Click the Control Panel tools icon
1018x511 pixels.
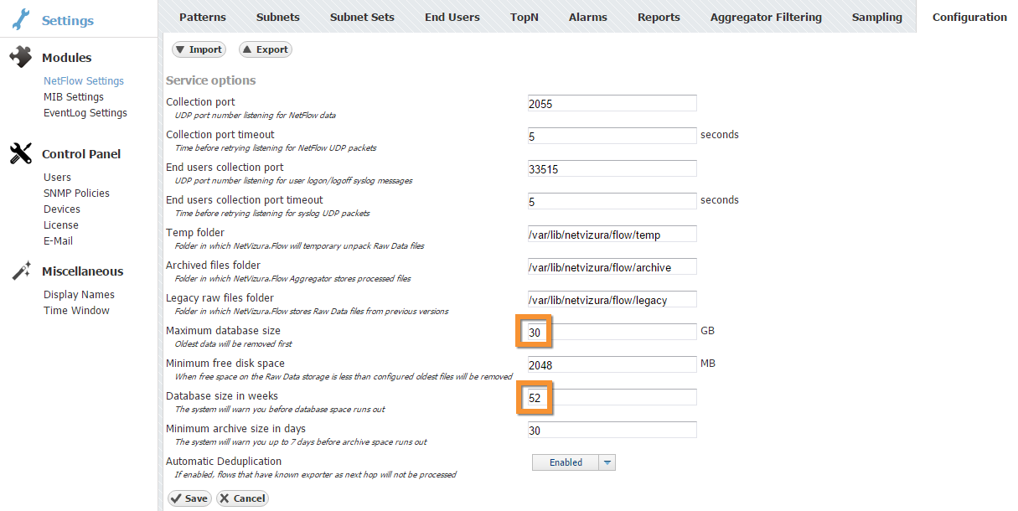pos(20,153)
